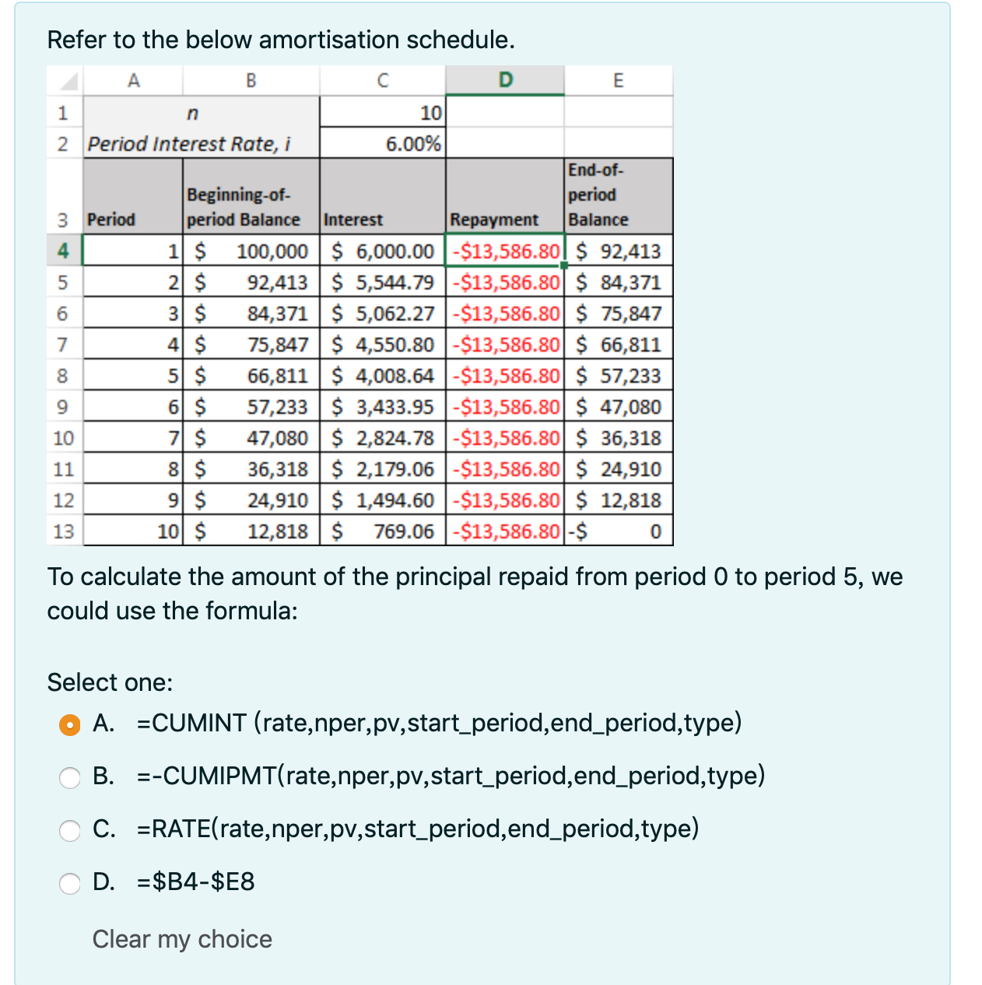Select the cell with $100,000 balance
982x985 pixels.
(251, 251)
